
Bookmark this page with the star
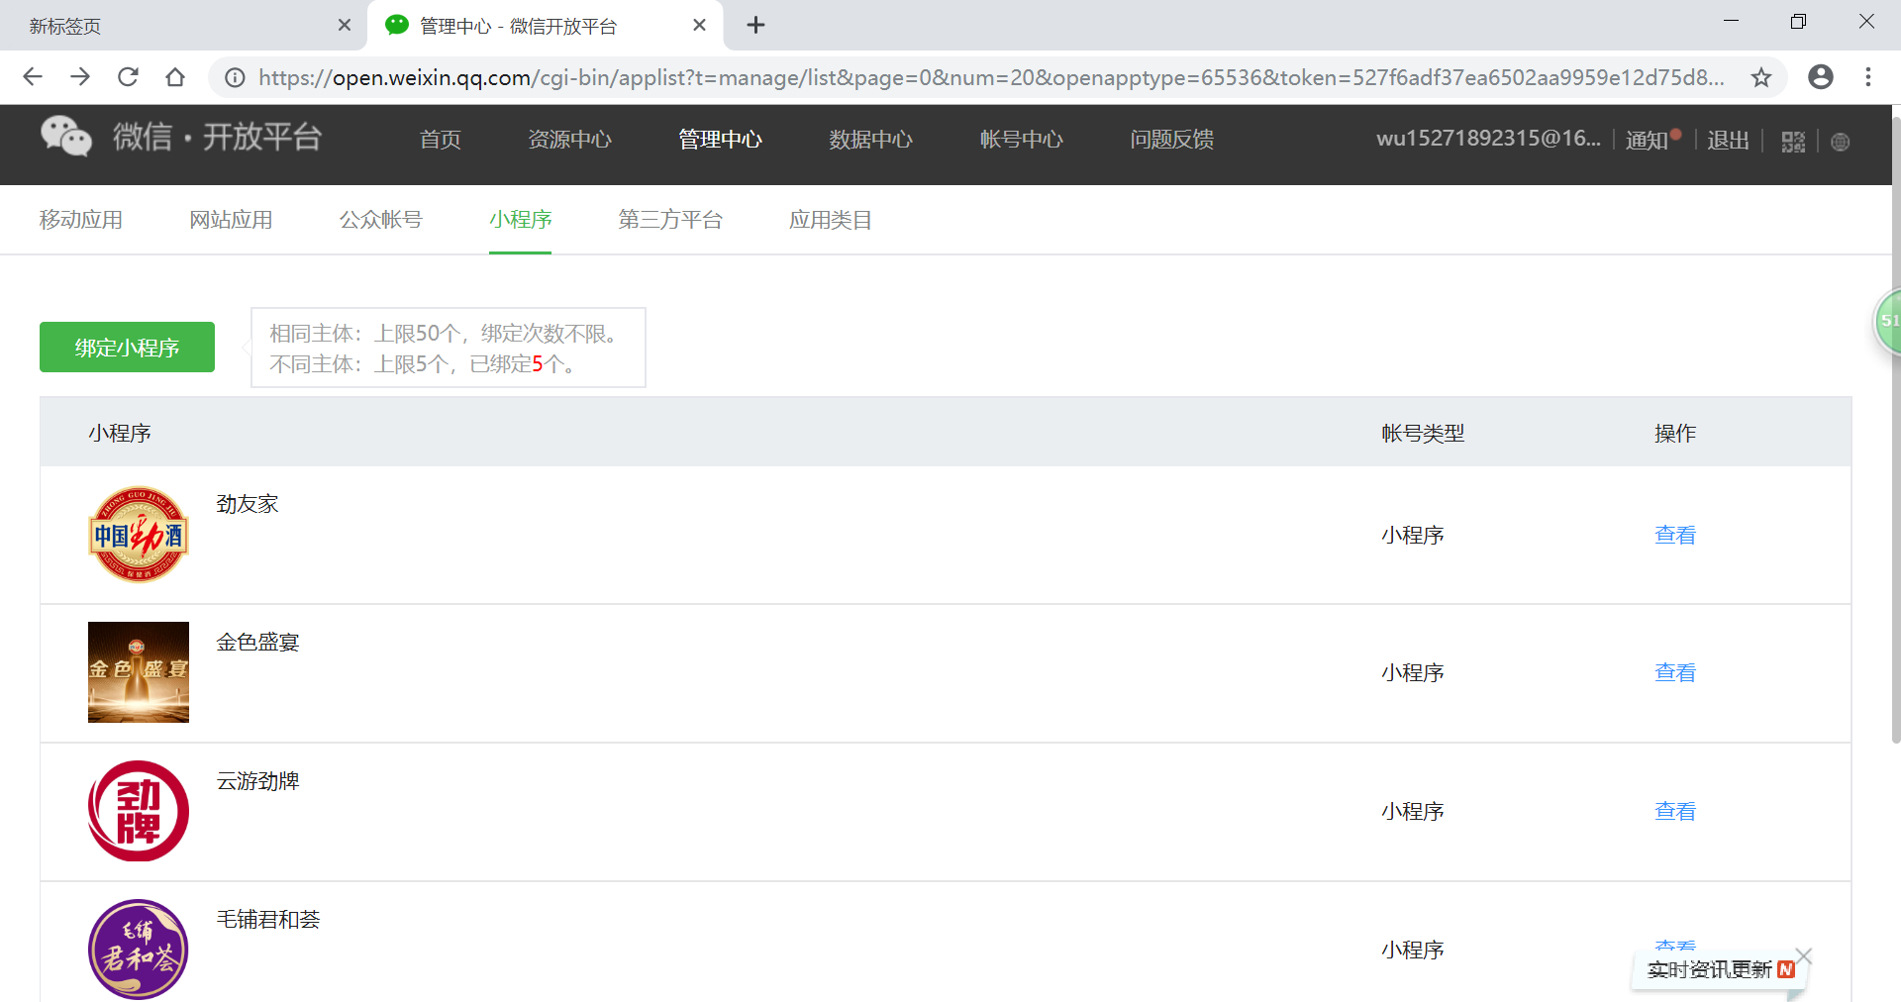1761,77
